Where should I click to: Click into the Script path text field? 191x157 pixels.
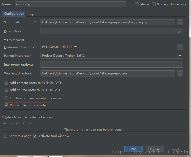[x=108, y=22]
